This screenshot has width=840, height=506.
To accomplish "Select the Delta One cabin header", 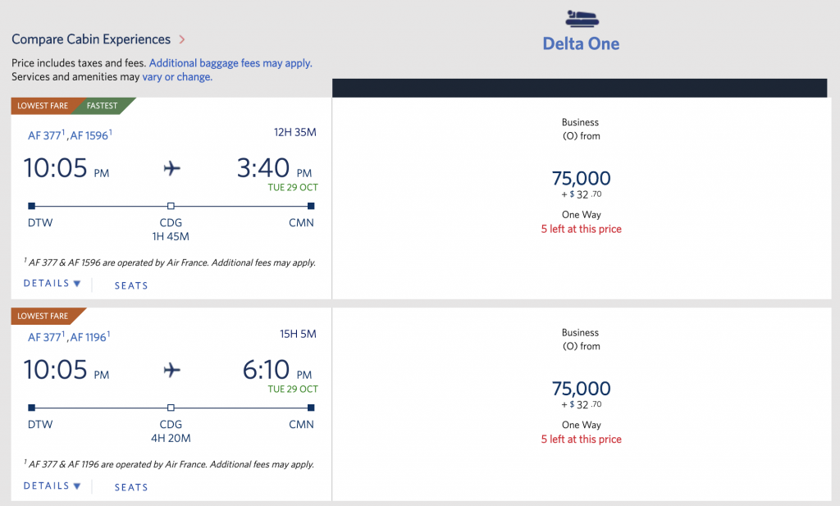I will coord(582,43).
